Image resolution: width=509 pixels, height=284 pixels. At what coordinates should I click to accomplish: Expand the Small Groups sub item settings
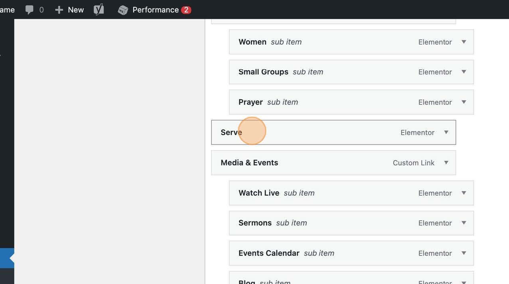tap(464, 72)
